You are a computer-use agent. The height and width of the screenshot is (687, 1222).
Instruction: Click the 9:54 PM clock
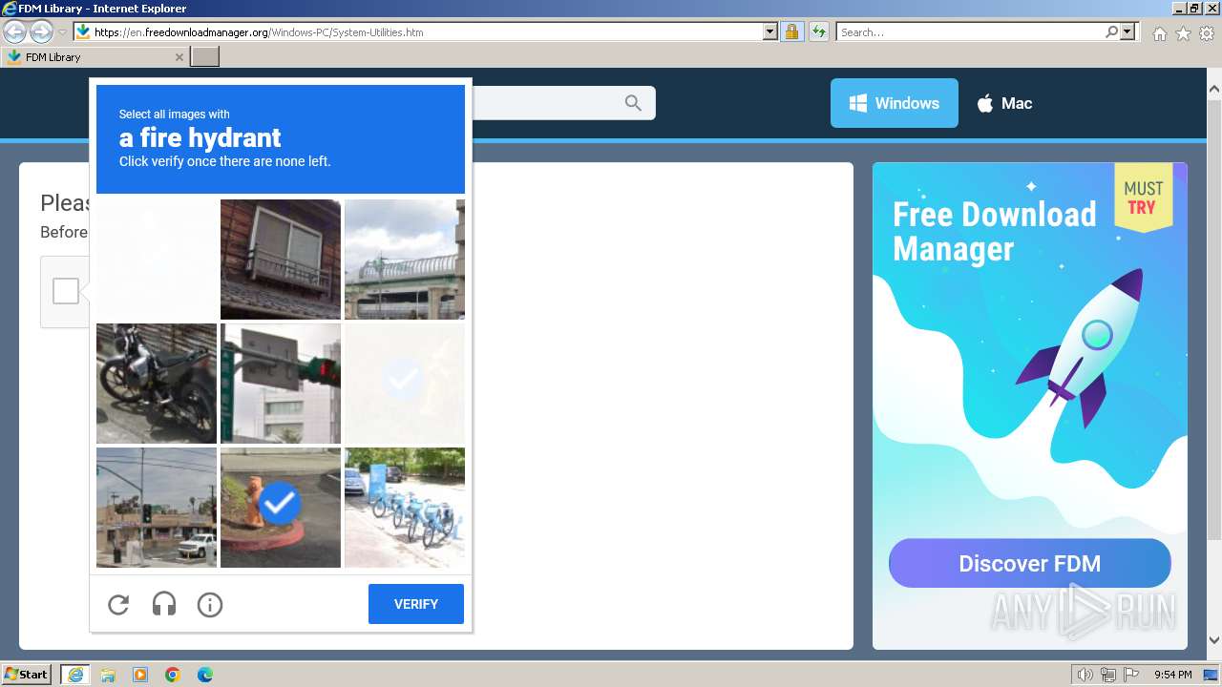tap(1172, 675)
